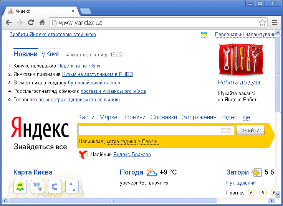Click the browser forward arrow

click(20, 23)
